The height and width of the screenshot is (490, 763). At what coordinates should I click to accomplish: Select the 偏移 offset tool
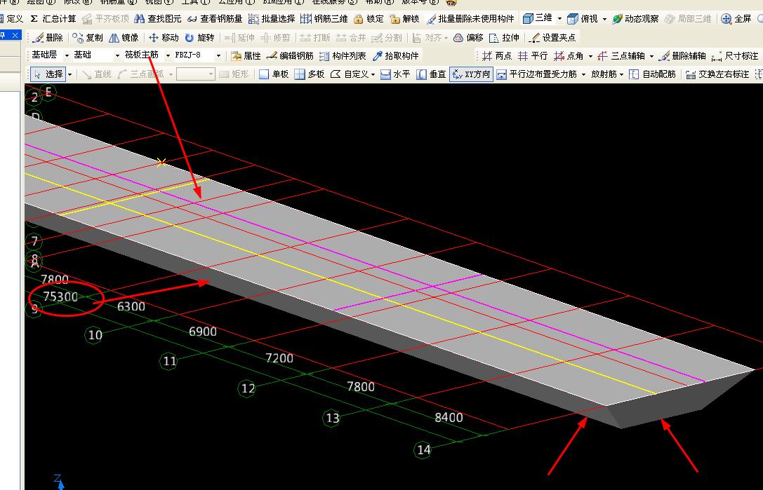pyautogui.click(x=468, y=37)
